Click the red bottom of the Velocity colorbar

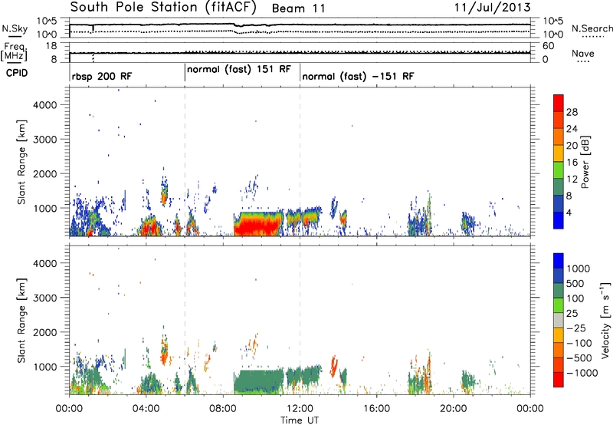pyautogui.click(x=559, y=380)
